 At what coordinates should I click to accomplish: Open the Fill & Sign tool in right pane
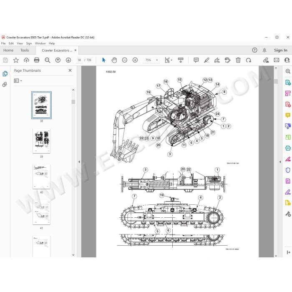point(288,192)
